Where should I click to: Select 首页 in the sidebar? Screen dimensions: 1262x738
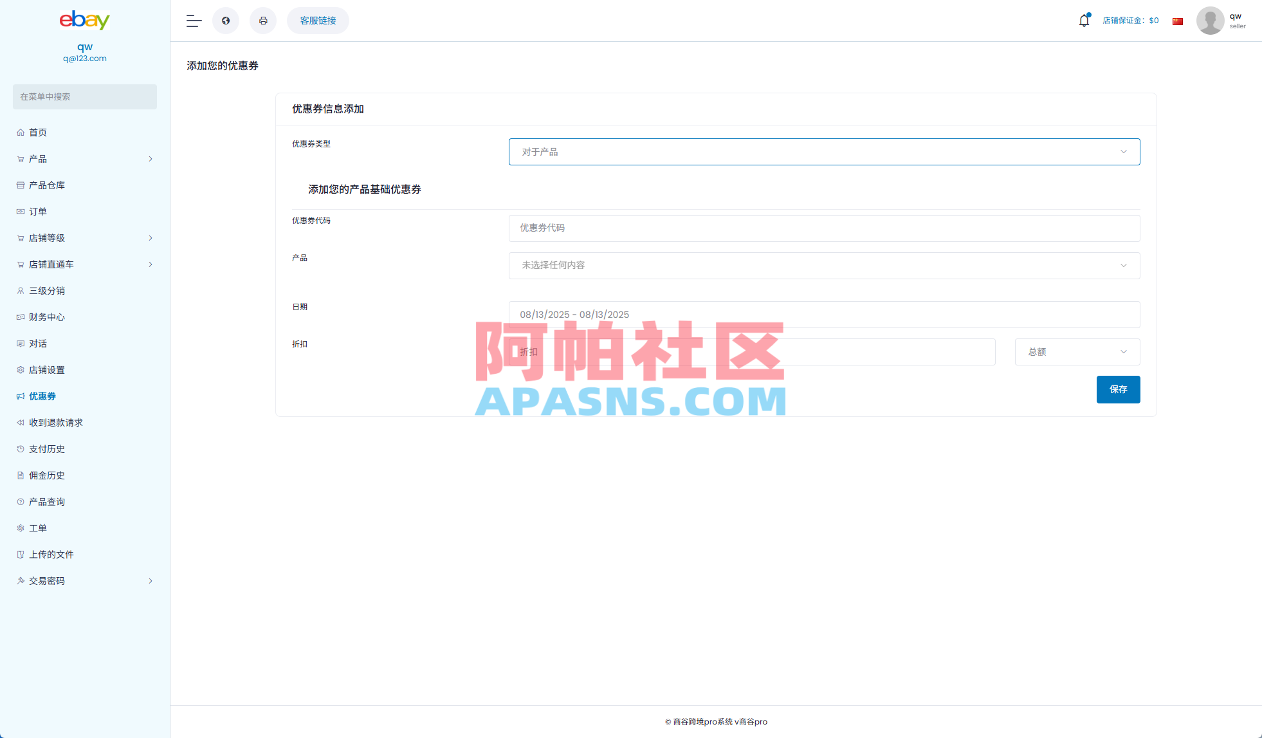tap(37, 132)
